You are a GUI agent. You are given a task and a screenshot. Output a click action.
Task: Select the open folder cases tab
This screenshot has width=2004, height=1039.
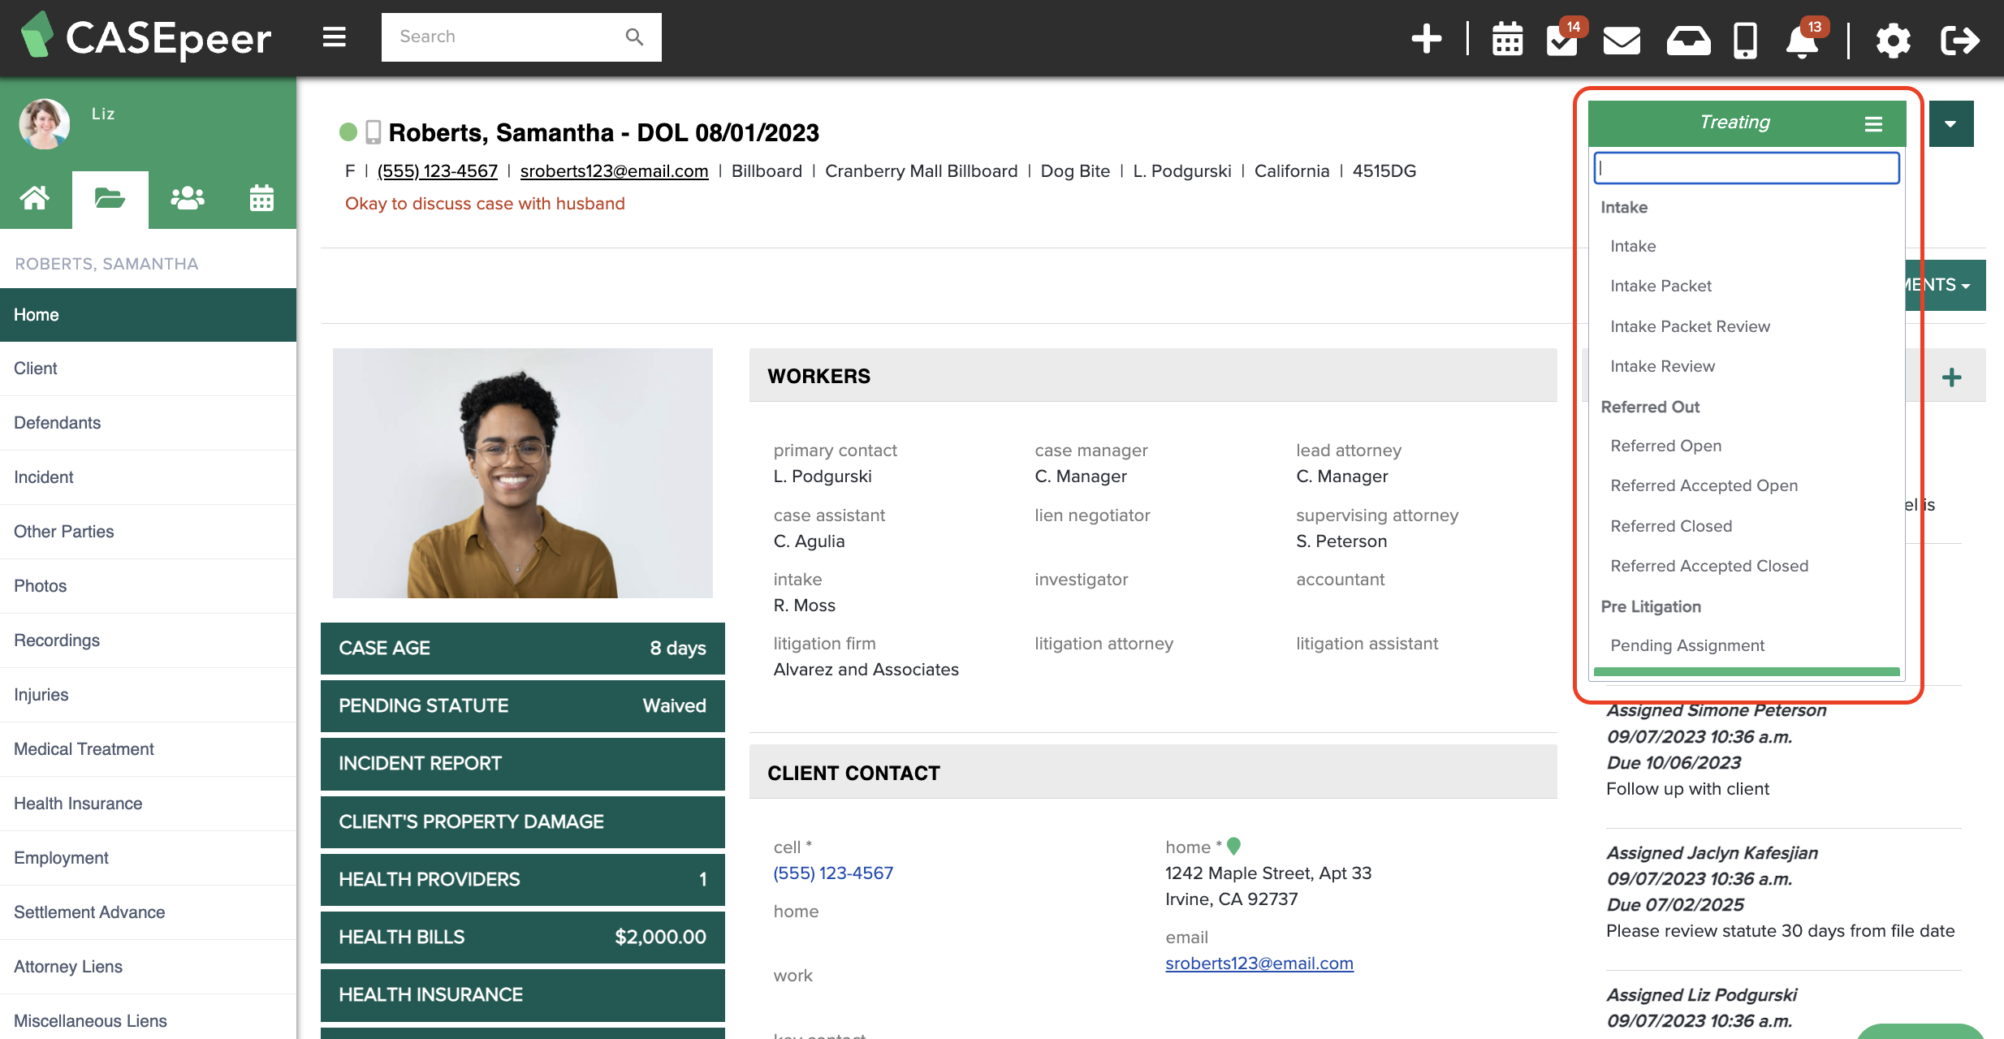point(110,199)
